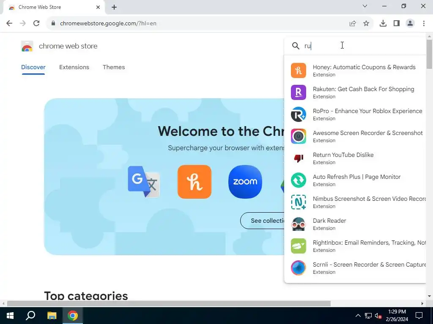Open the notification center icon
Image resolution: width=433 pixels, height=324 pixels.
[419, 316]
